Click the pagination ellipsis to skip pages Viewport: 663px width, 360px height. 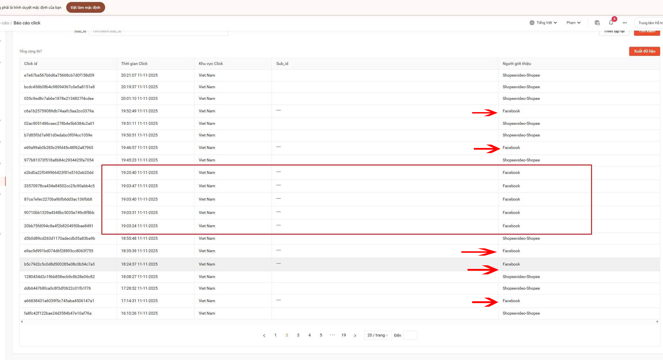click(332, 335)
